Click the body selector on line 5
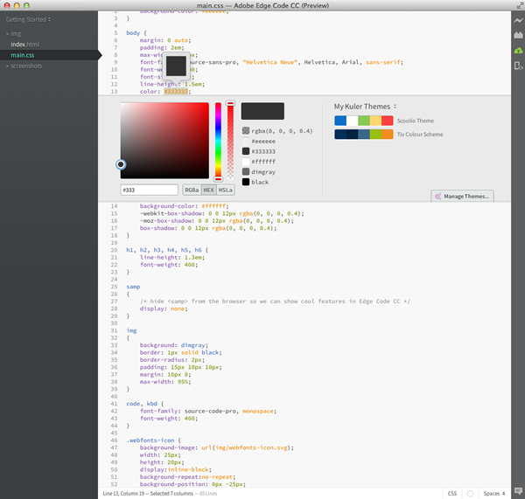Screen dimensions: 525x499 point(133,33)
